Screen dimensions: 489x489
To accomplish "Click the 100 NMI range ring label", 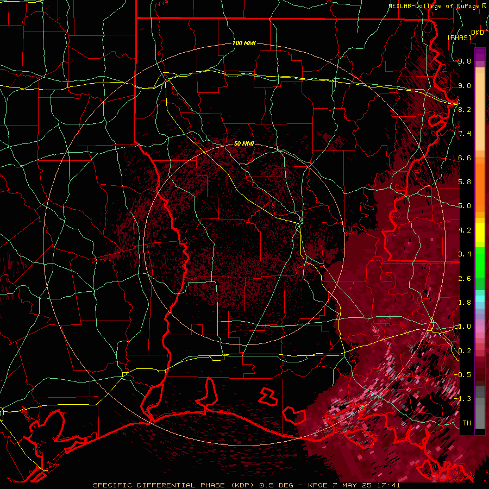I will click(244, 43).
